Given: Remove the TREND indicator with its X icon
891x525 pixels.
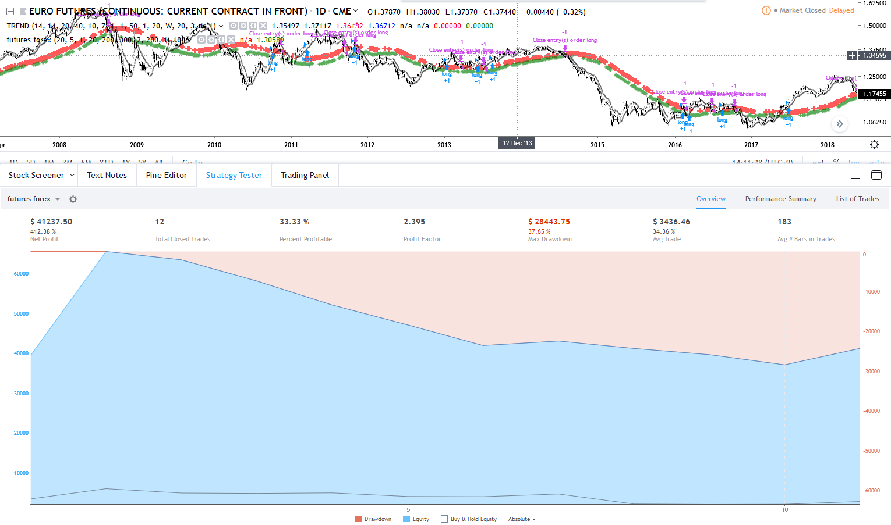Looking at the screenshot, I should pyautogui.click(x=263, y=26).
